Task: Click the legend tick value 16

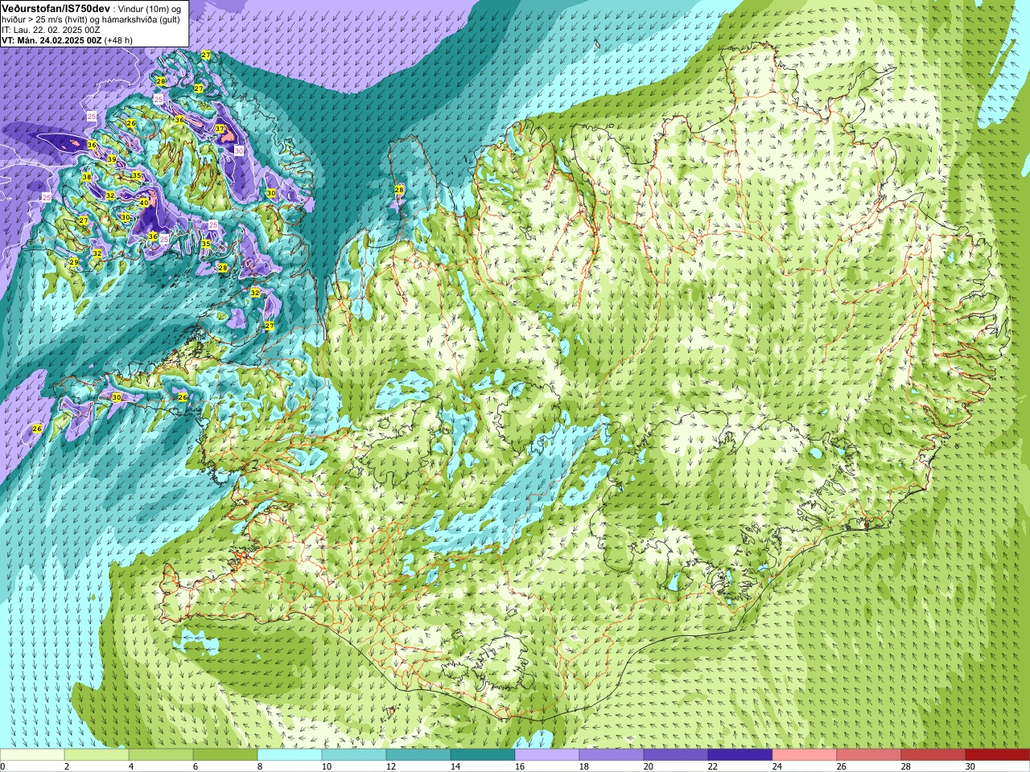Action: pos(520,766)
